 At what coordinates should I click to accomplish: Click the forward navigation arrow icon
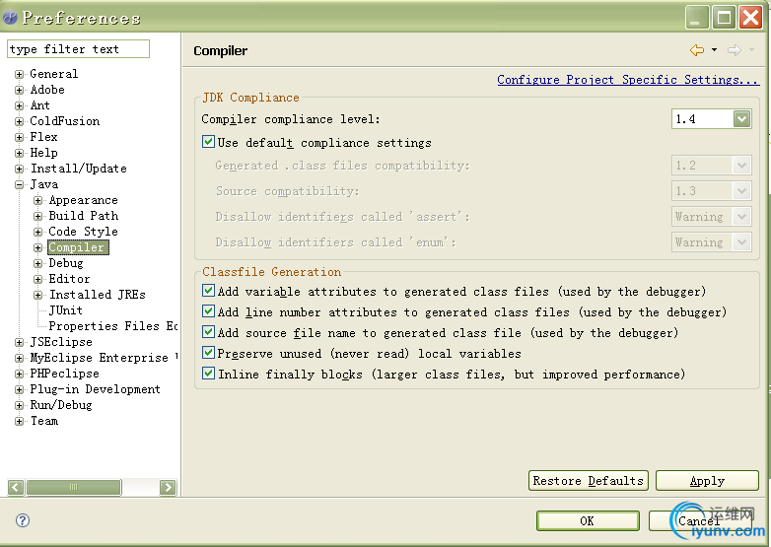point(734,50)
